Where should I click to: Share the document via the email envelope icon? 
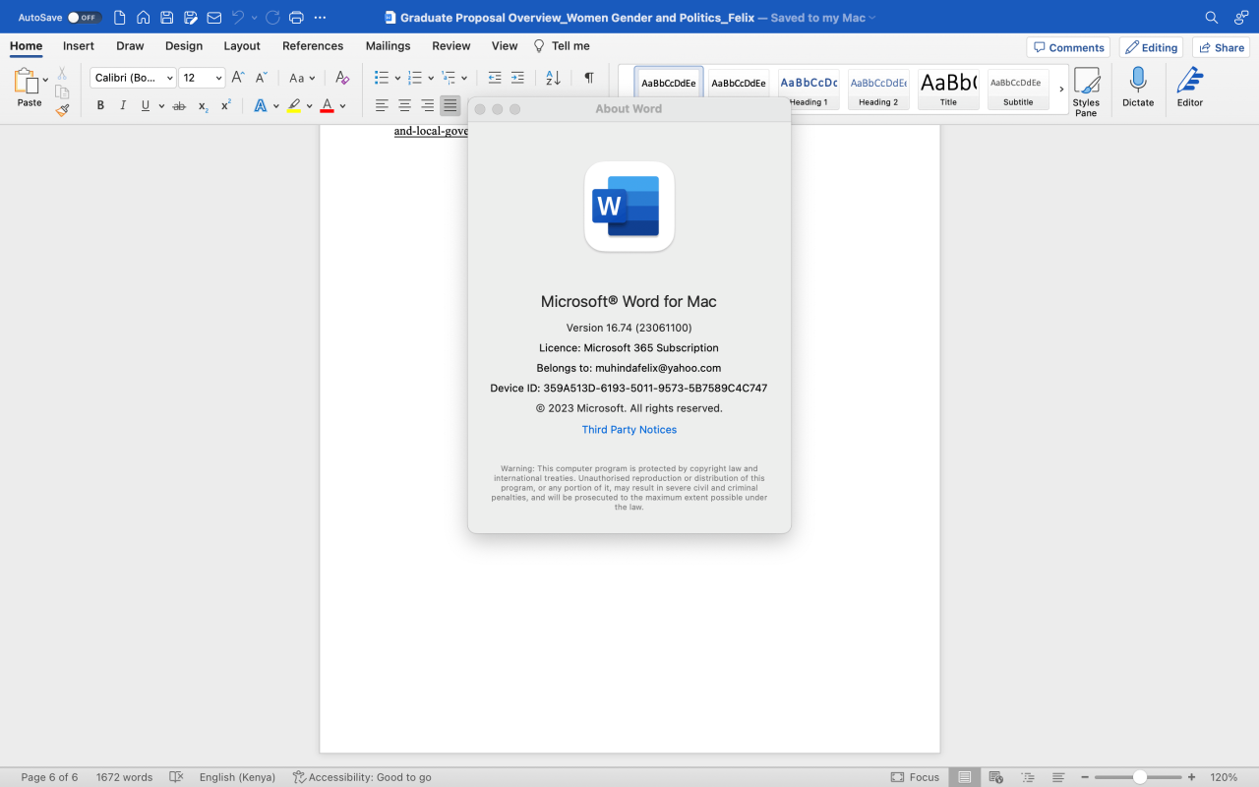coord(214,18)
